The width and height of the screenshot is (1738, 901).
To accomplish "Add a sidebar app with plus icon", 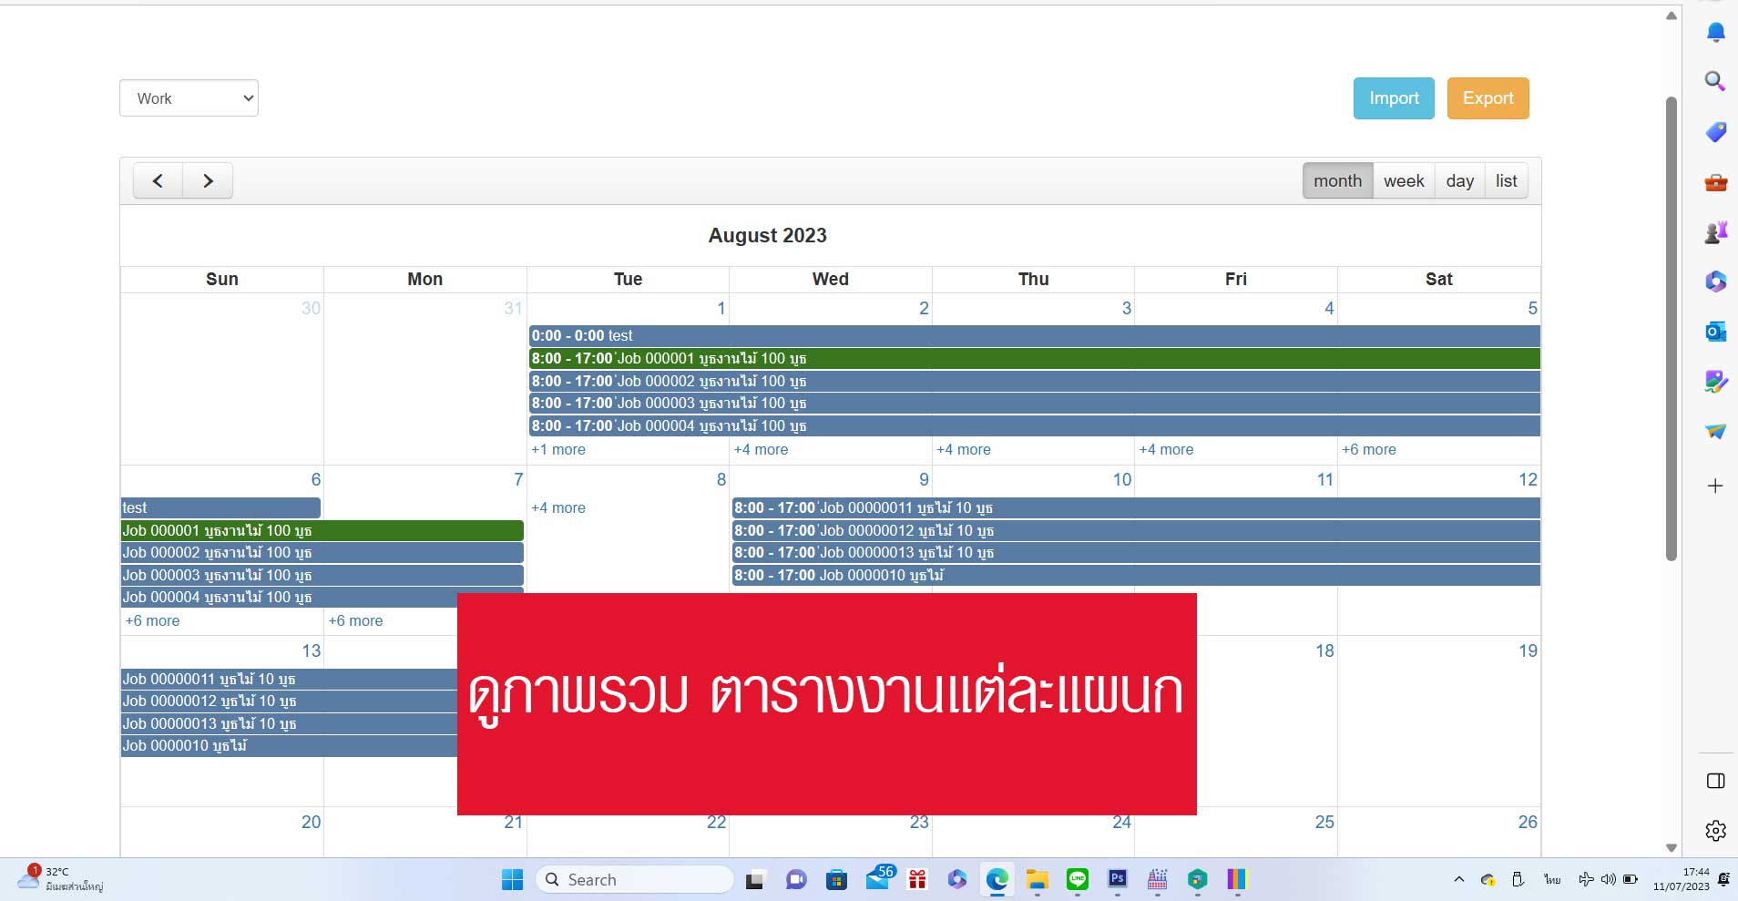I will [1715, 486].
